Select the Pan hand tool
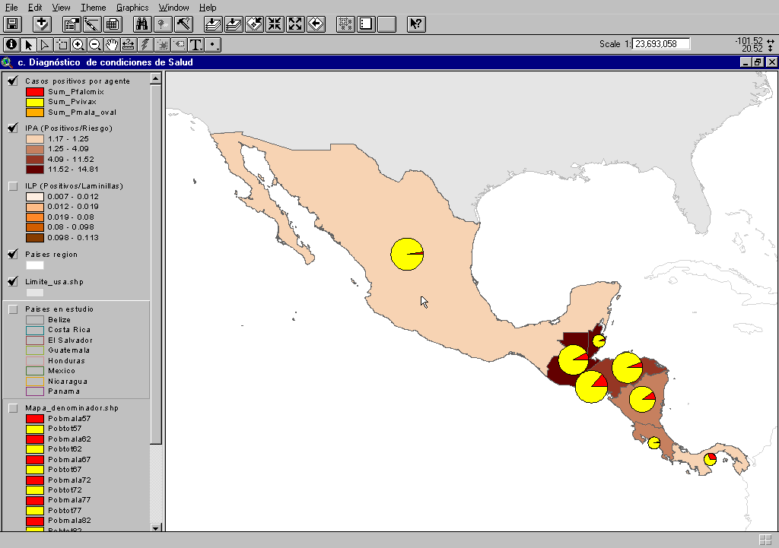Image resolution: width=779 pixels, height=548 pixels. (112, 45)
